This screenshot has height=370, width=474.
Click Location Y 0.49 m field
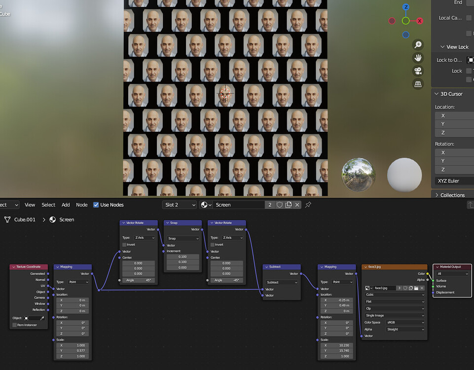tap(336, 305)
